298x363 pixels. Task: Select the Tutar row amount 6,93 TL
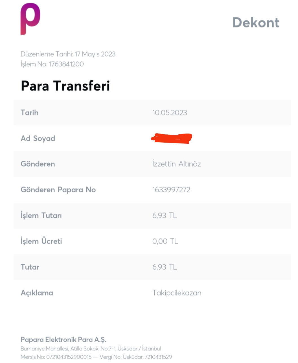coord(165,267)
